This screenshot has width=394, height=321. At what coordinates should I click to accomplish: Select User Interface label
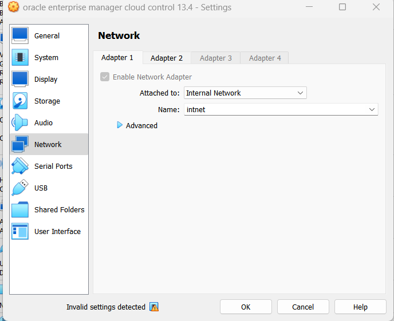(x=57, y=231)
